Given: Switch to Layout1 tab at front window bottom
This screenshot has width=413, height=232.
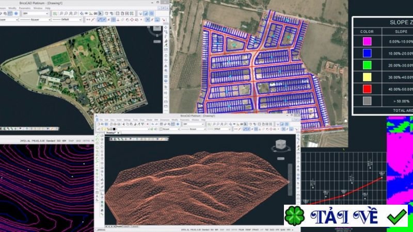Looking at the screenshot, I should point(126,226).
